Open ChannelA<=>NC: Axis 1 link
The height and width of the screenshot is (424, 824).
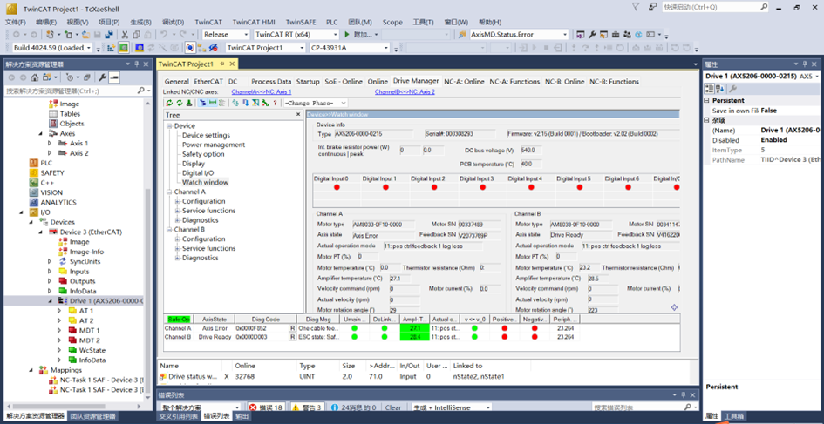(262, 91)
